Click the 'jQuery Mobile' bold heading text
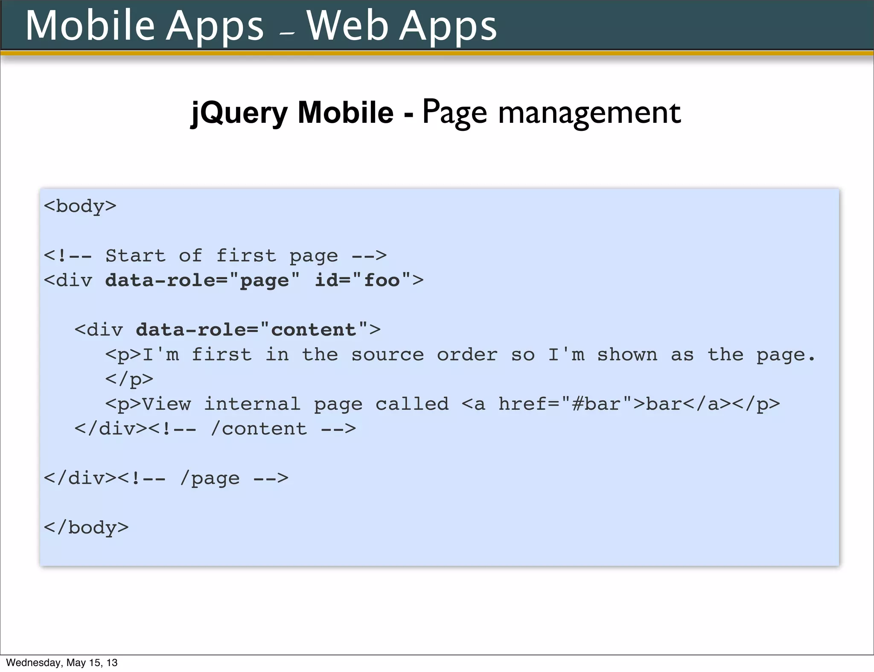 [292, 113]
